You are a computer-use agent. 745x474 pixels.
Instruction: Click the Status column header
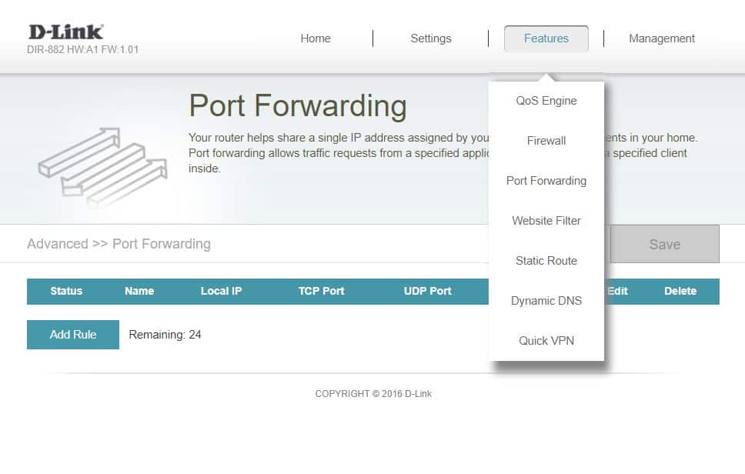coord(66,291)
